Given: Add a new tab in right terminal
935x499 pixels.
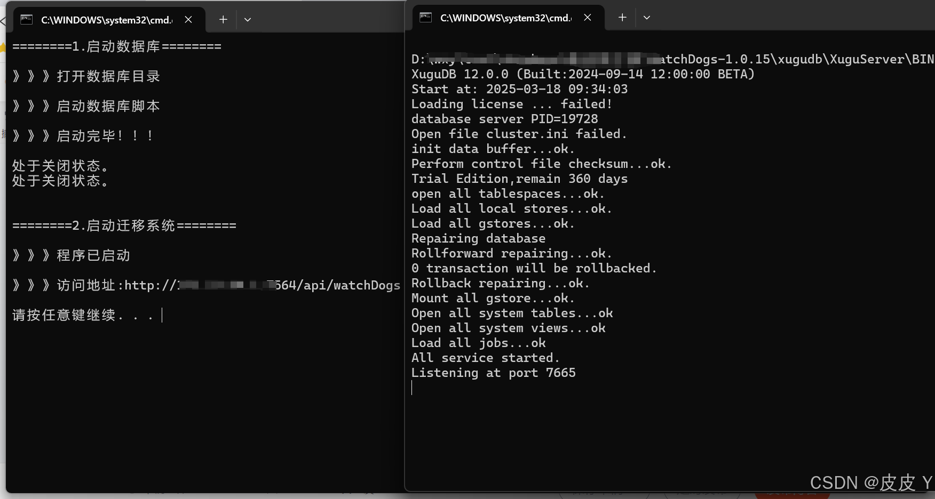Looking at the screenshot, I should [x=622, y=18].
